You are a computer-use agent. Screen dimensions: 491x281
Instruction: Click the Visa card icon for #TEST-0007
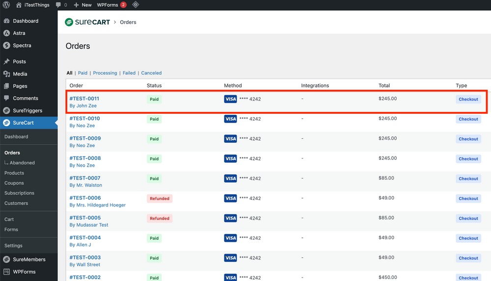(230, 179)
